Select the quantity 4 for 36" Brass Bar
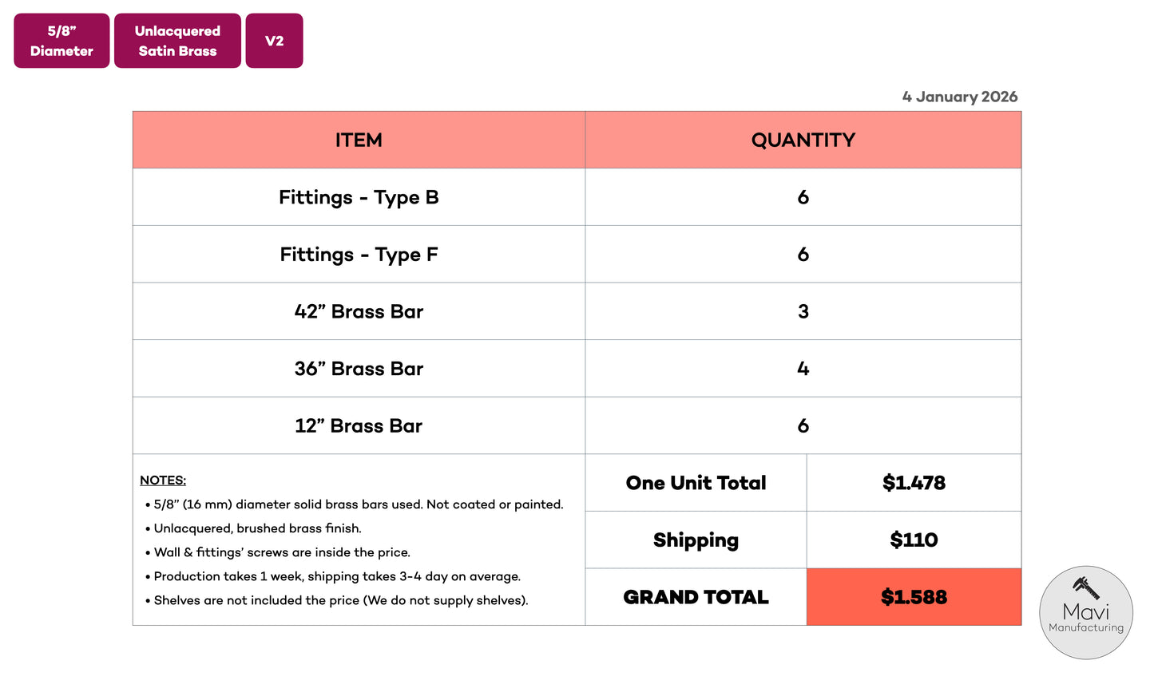This screenshot has width=1154, height=692. coord(803,369)
